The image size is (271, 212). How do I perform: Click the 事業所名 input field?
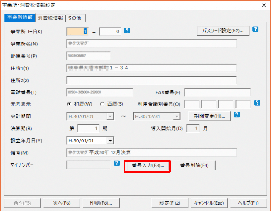[152, 44]
